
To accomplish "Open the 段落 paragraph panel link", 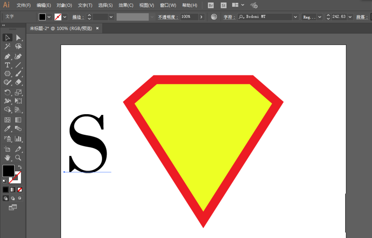I will click(x=362, y=17).
